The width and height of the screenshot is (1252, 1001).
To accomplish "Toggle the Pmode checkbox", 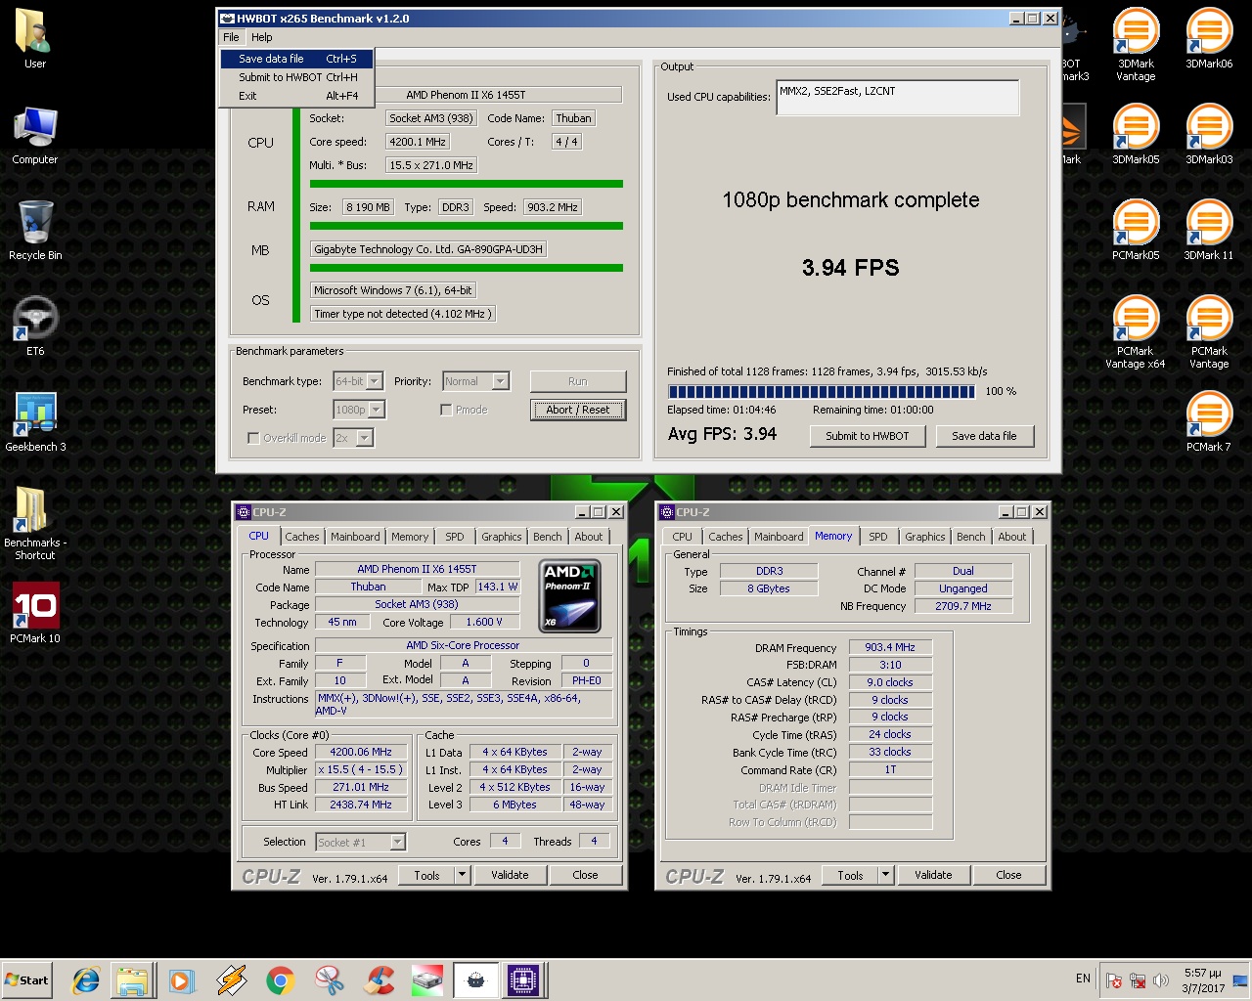I will pyautogui.click(x=446, y=410).
